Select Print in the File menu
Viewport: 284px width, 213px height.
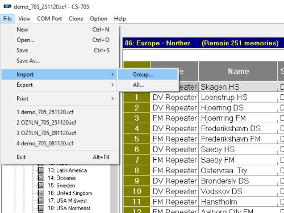pyautogui.click(x=60, y=98)
